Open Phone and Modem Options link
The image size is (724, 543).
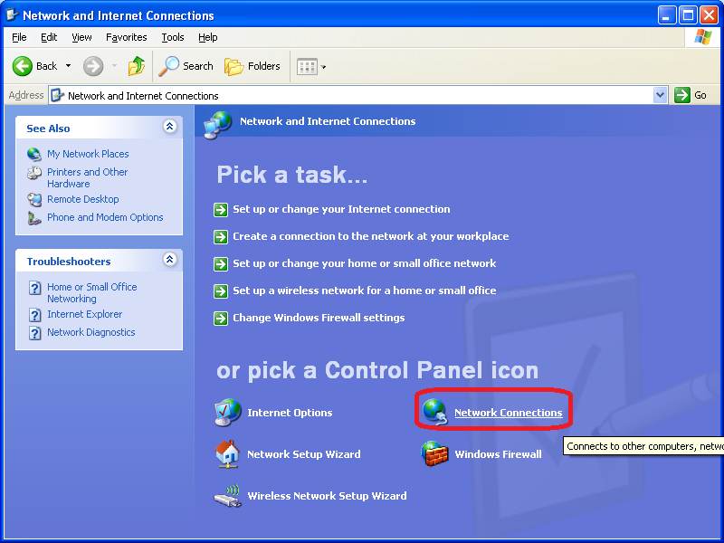(x=105, y=217)
